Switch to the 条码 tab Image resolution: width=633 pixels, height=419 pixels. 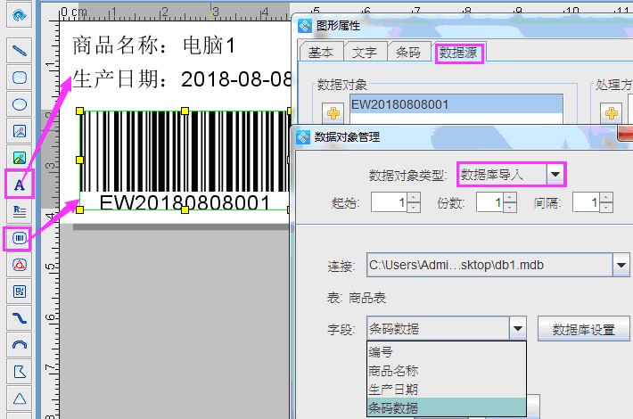tap(407, 53)
